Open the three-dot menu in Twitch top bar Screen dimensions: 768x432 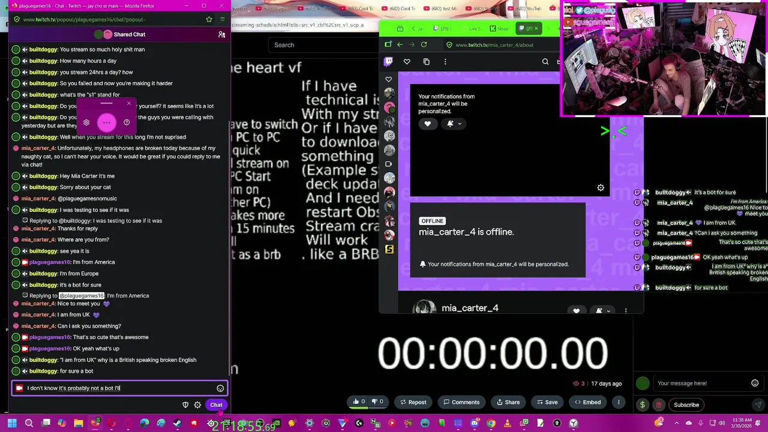click(x=445, y=61)
